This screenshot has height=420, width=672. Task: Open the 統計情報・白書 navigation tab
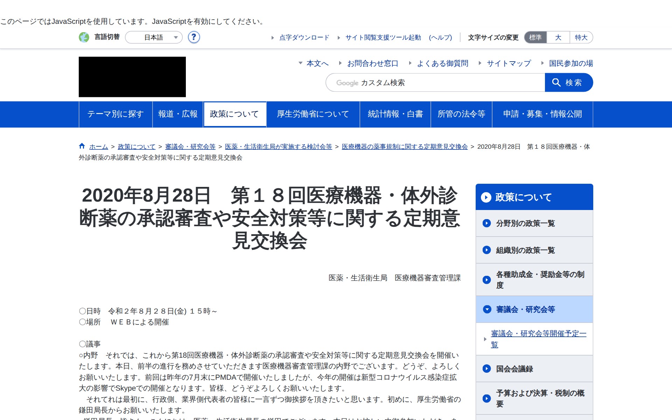point(395,114)
